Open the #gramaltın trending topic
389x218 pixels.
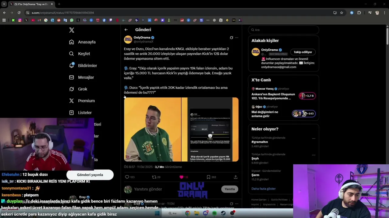260,142
